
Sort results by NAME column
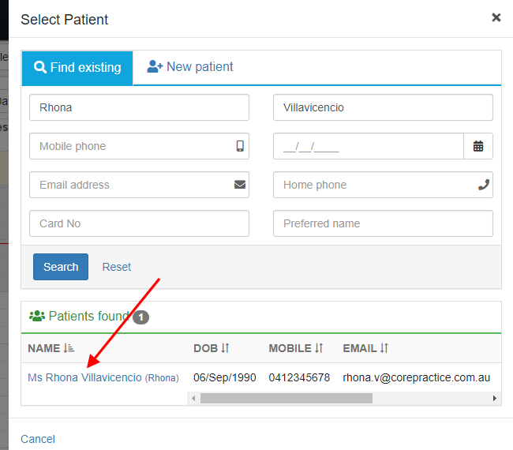click(51, 348)
